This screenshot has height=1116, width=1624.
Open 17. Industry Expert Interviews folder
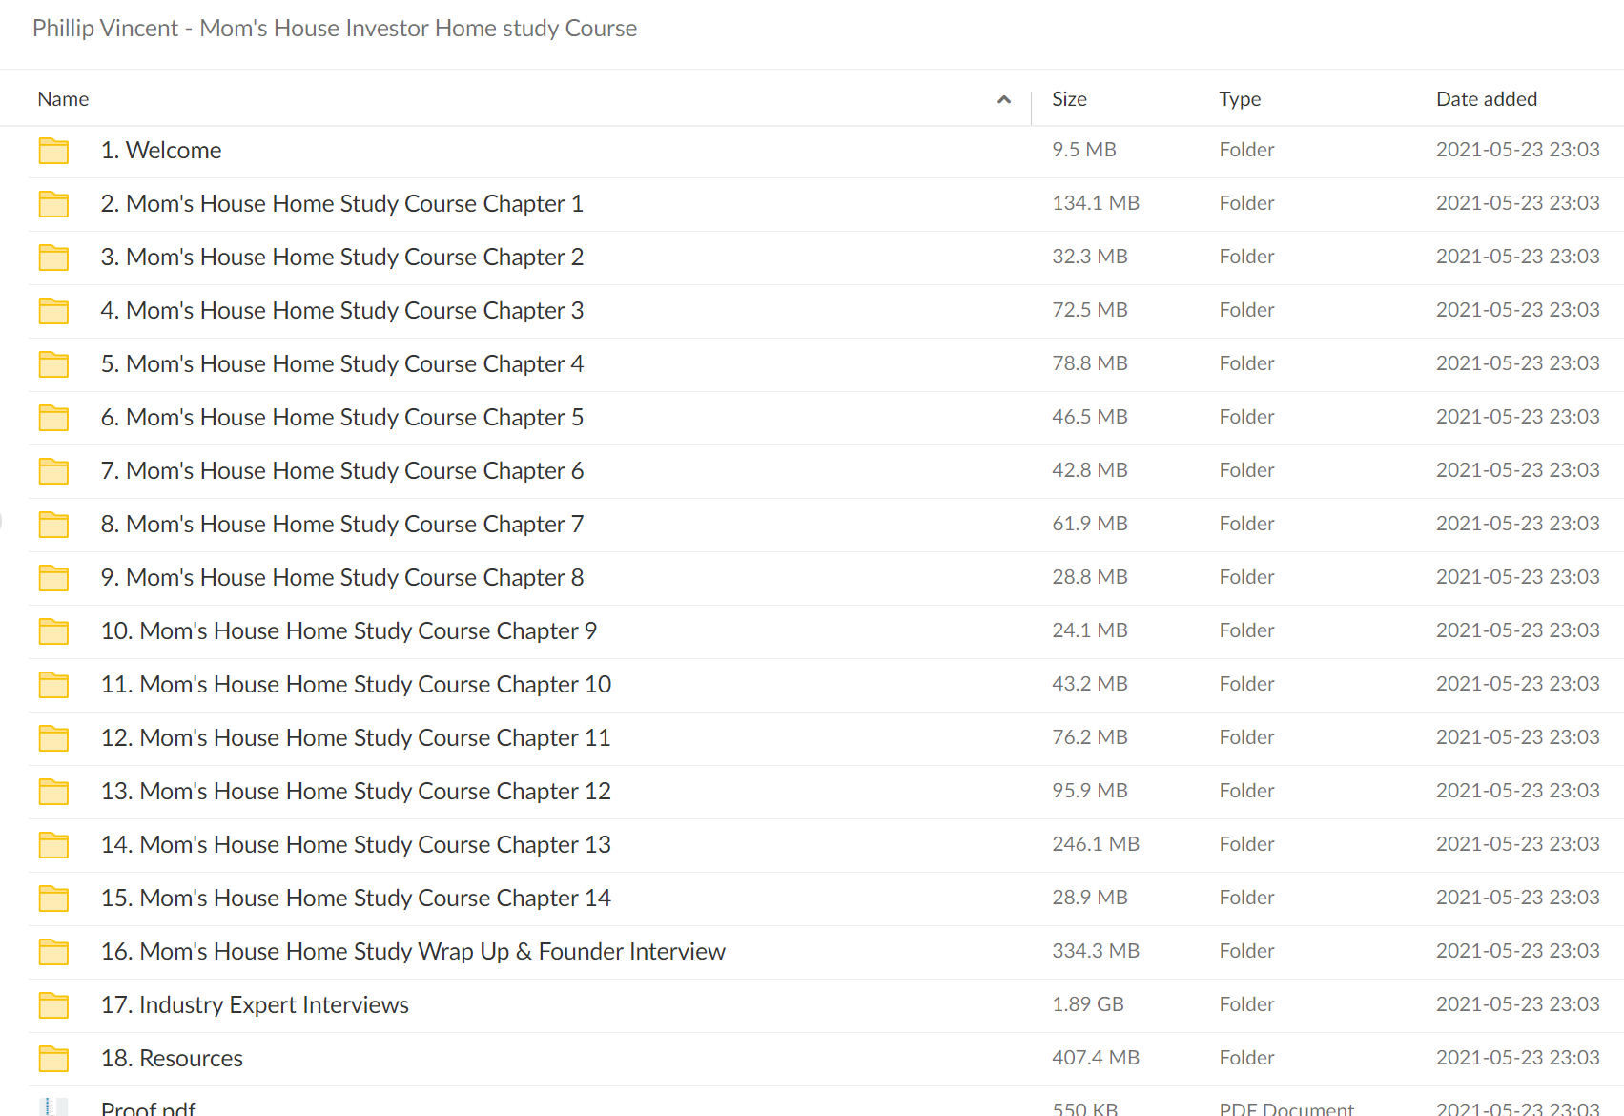(x=255, y=1005)
